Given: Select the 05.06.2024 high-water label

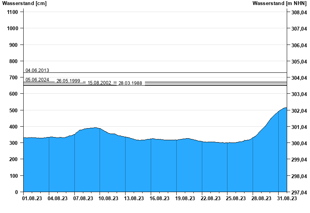Looking at the screenshot, I should click(x=37, y=80).
